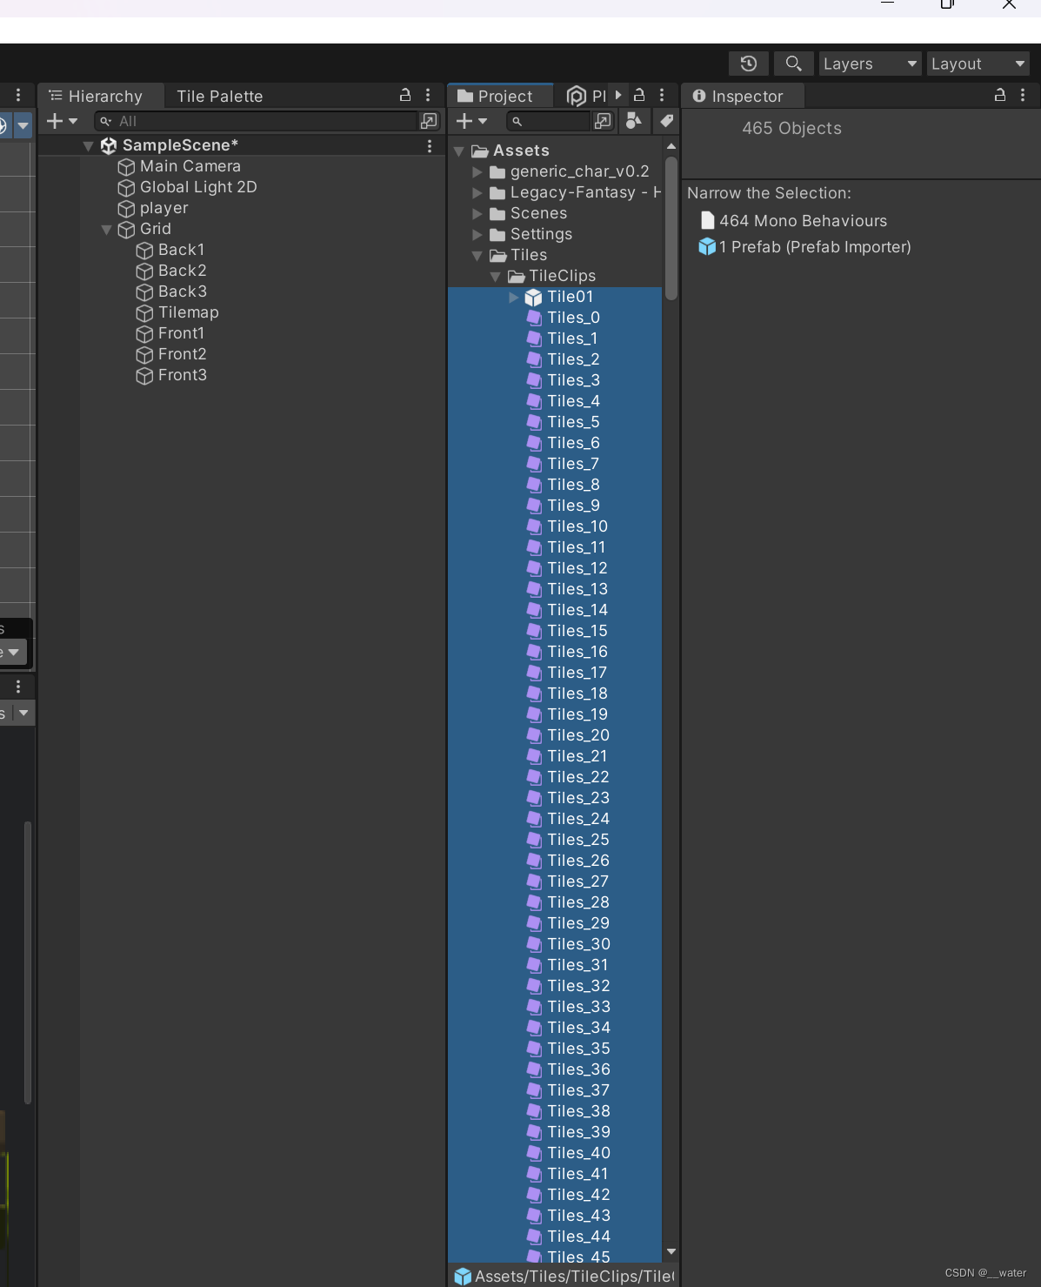Click the Scenes folder icon
The height and width of the screenshot is (1287, 1041).
click(x=497, y=214)
